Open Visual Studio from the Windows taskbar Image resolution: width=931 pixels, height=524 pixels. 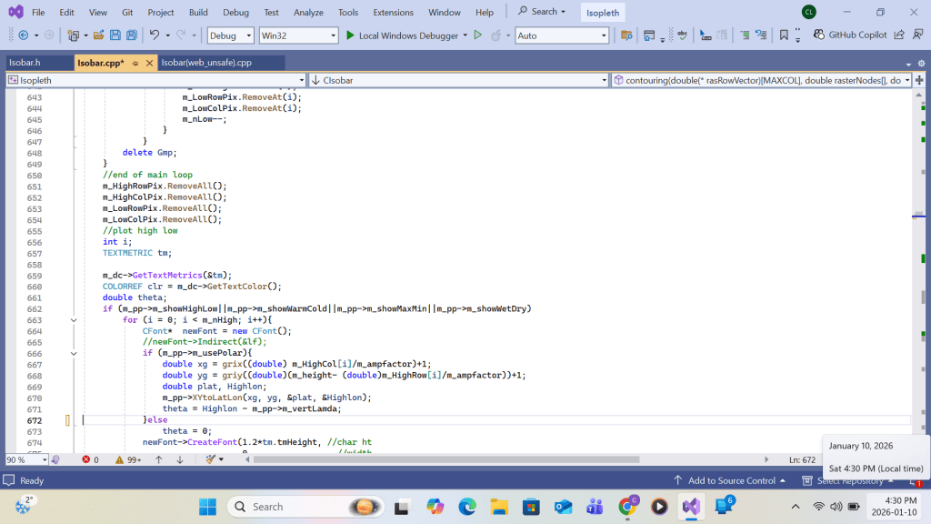point(691,506)
